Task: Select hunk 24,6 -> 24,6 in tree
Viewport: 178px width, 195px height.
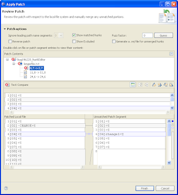Action: (x=38, y=77)
